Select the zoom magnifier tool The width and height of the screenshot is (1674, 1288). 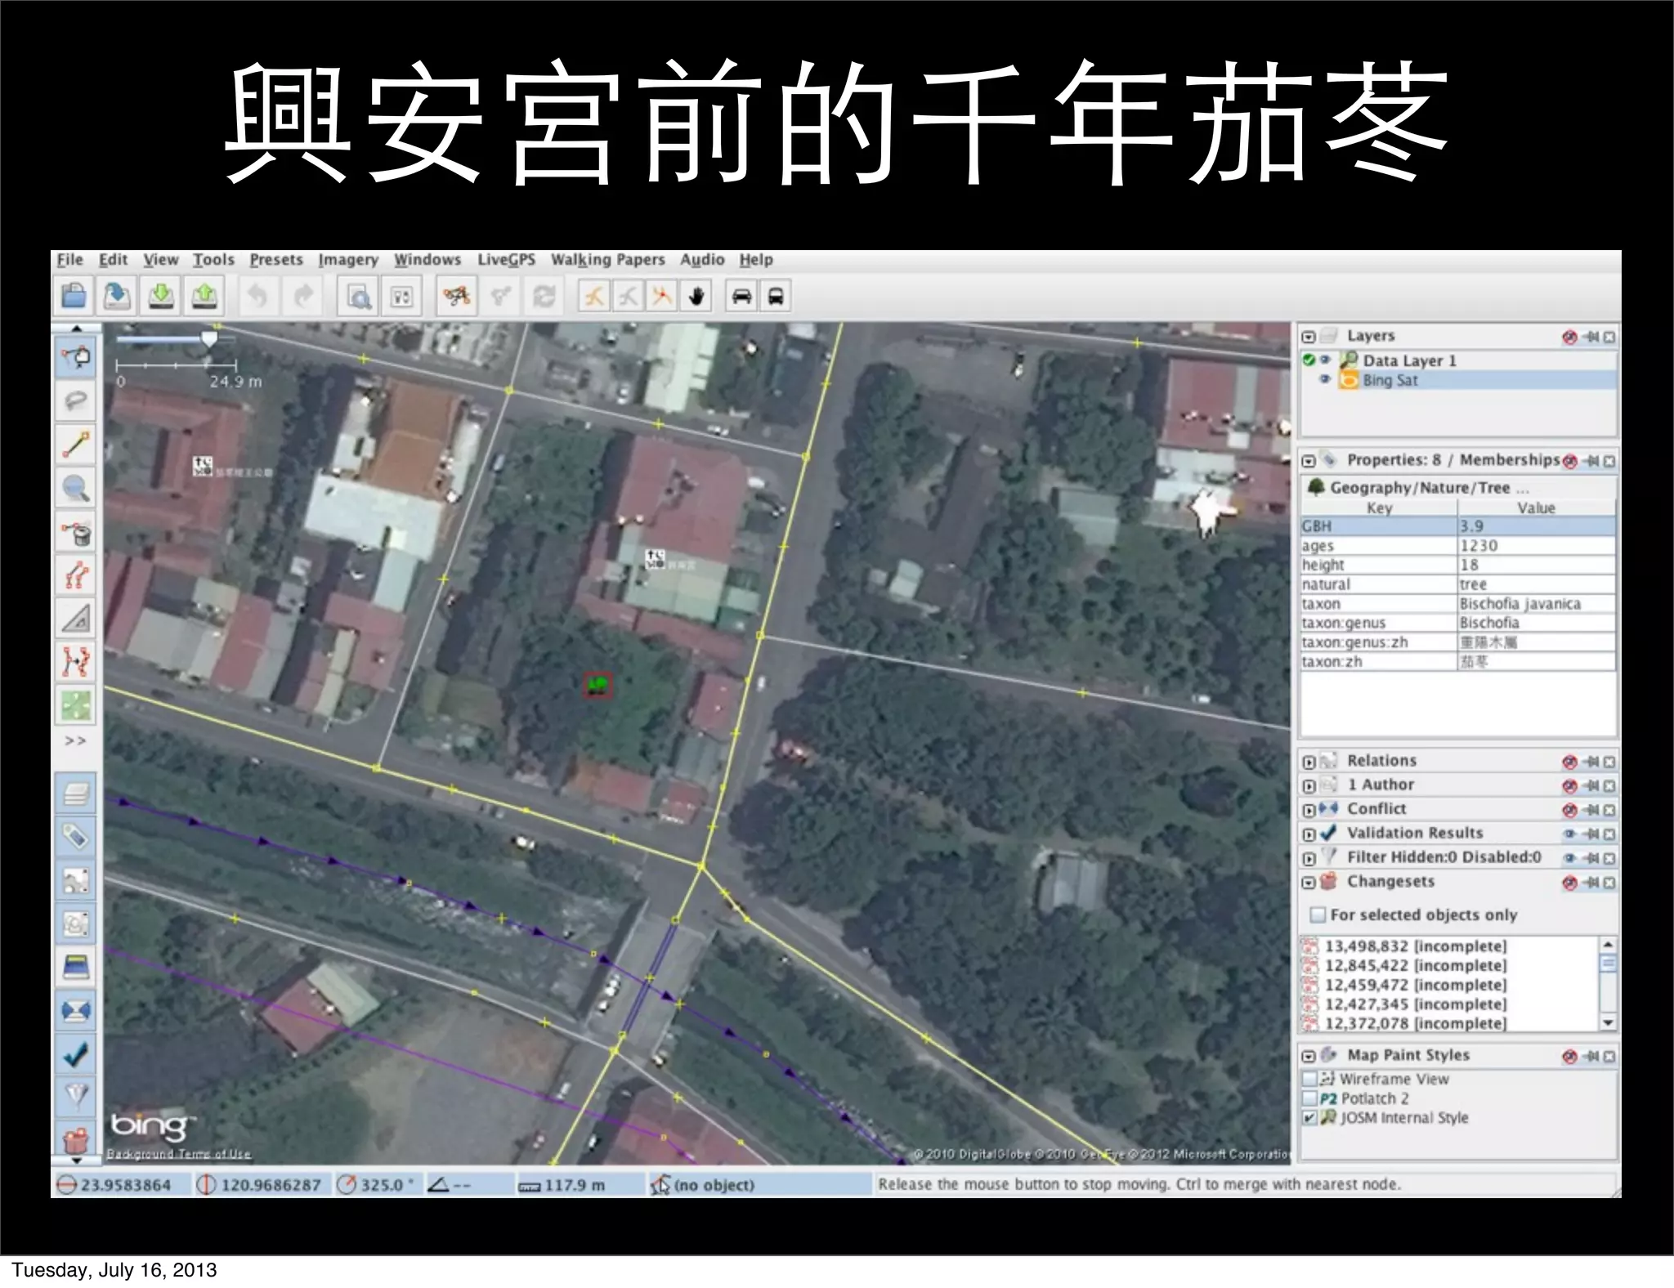pyautogui.click(x=76, y=489)
